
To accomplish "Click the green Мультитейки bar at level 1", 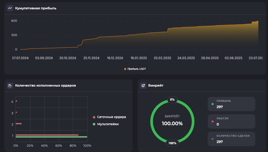I will tap(51, 137).
